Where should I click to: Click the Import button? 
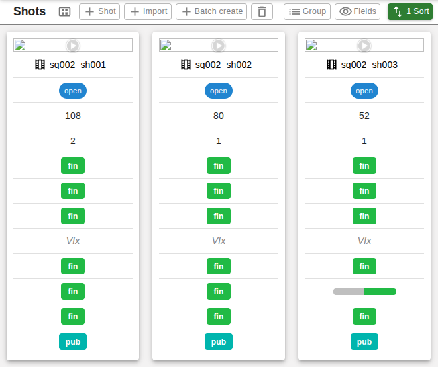pos(148,11)
